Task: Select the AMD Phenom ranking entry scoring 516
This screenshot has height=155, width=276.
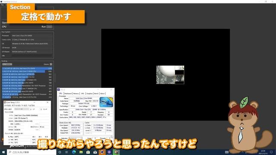Action: pyautogui.click(x=27, y=86)
